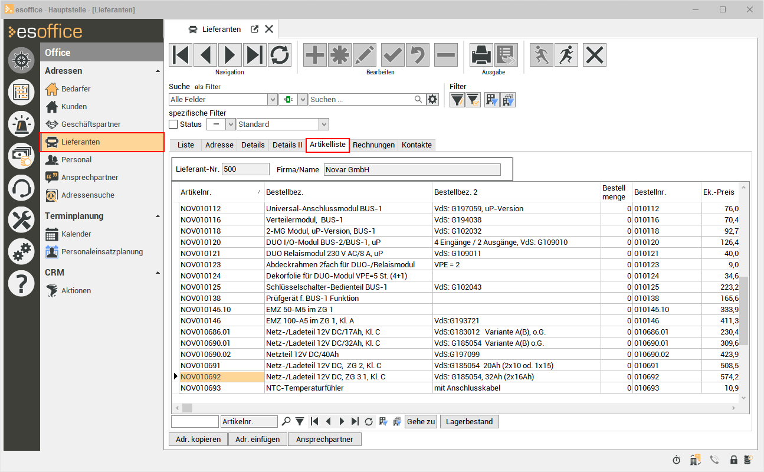The width and height of the screenshot is (764, 472).
Task: Open search settings gear icon
Action: point(433,99)
